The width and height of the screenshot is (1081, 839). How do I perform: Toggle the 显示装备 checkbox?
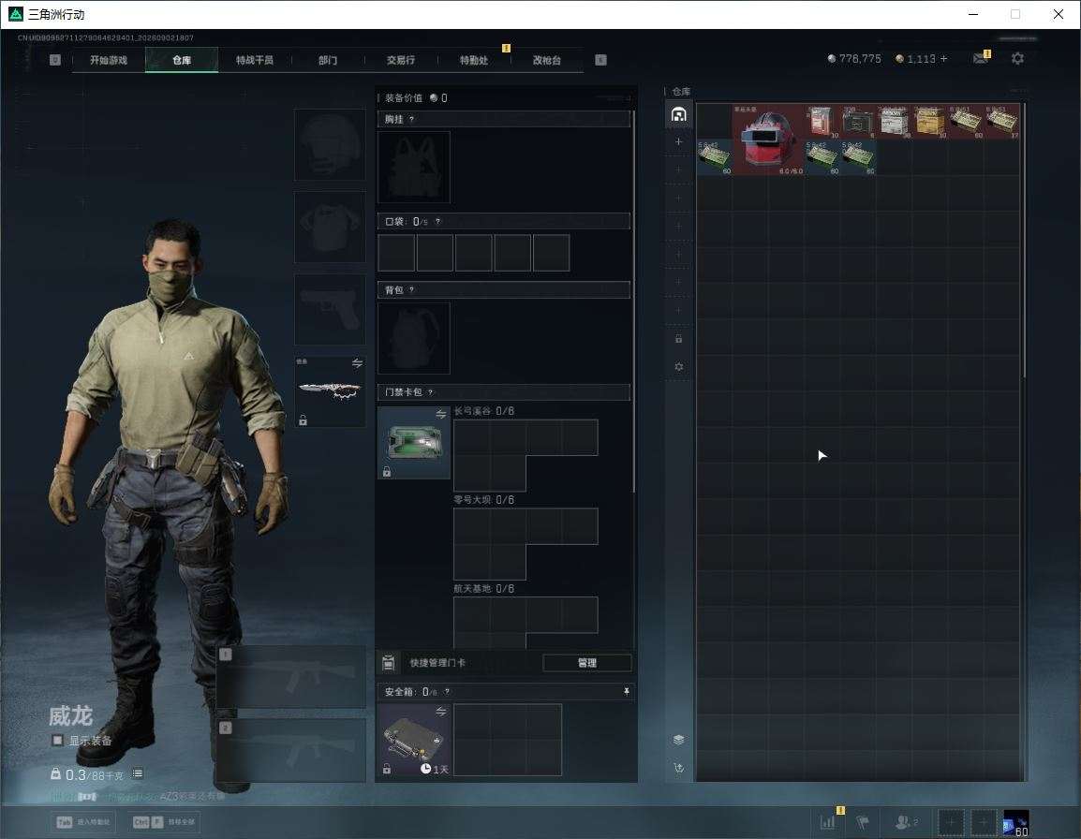58,741
